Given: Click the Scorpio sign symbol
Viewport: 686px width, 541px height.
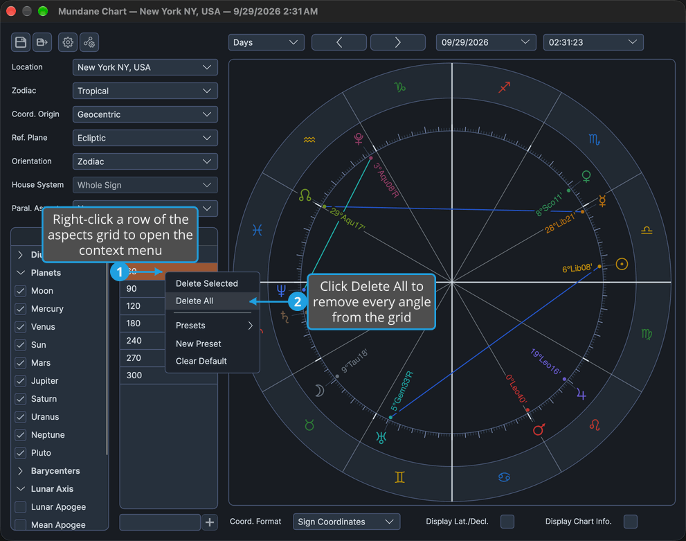Looking at the screenshot, I should coord(594,140).
